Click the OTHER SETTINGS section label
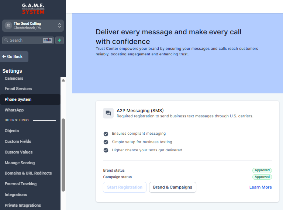 coord(17,120)
